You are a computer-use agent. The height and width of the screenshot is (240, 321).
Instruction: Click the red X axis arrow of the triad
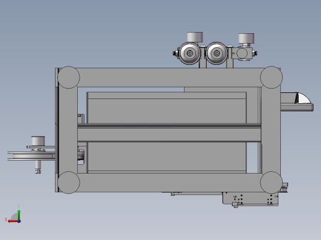pyautogui.click(x=13, y=222)
